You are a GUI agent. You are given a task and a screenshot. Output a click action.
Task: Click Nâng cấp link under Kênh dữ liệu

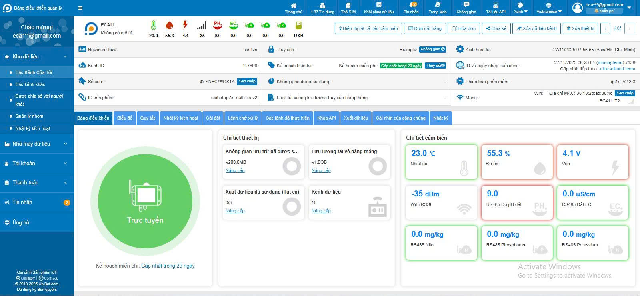[x=321, y=211]
